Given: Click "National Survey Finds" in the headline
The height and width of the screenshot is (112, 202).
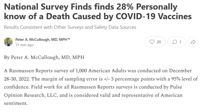Looking at the screenshot, I should (x=45, y=6).
